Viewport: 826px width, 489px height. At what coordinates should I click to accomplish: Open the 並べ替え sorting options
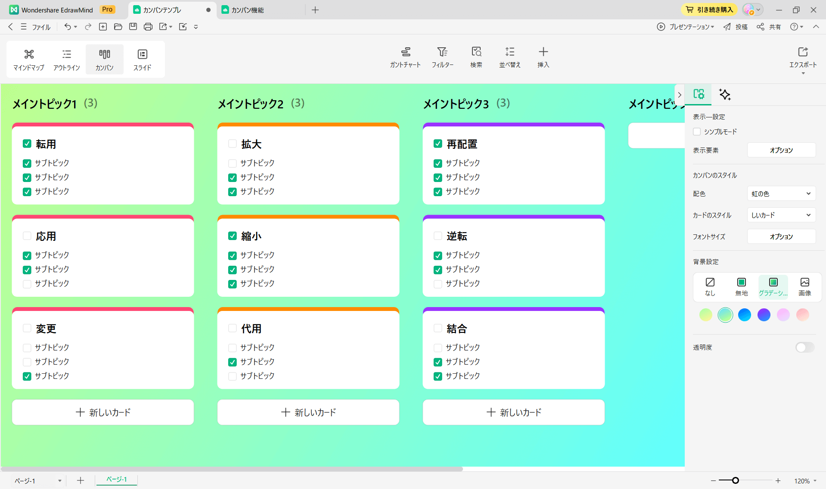[509, 57]
